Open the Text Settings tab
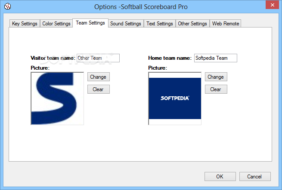 [160, 24]
